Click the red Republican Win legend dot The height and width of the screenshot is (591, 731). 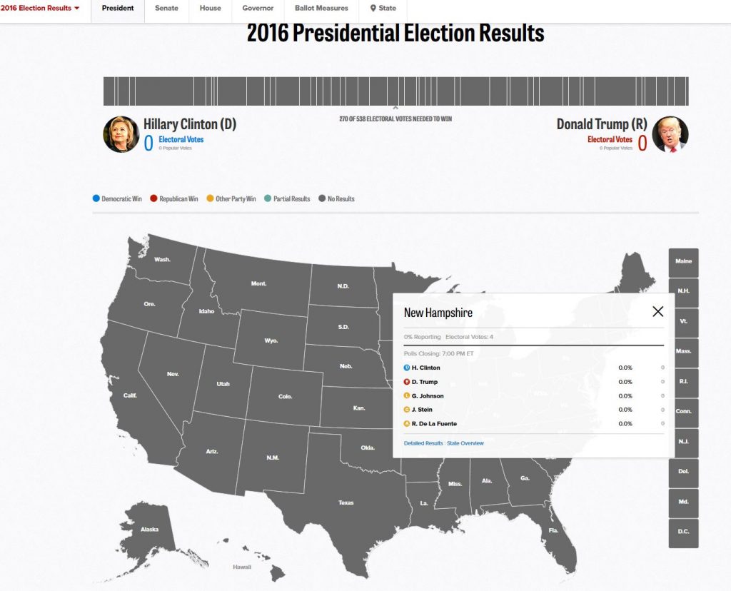(x=153, y=199)
